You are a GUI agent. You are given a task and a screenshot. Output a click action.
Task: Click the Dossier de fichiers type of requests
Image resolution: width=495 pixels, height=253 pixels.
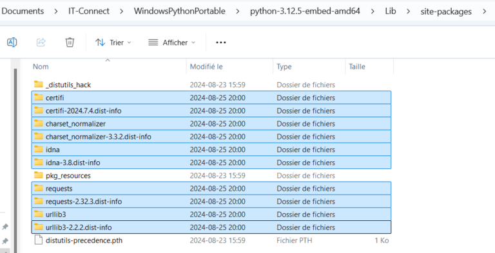306,189
